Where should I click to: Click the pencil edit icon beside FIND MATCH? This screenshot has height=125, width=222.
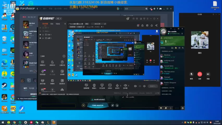[112, 106]
